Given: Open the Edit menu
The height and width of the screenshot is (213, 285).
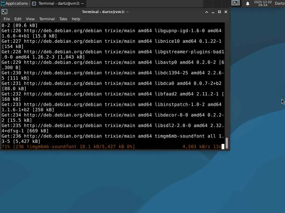Looking at the screenshot, I should pos(18,19).
